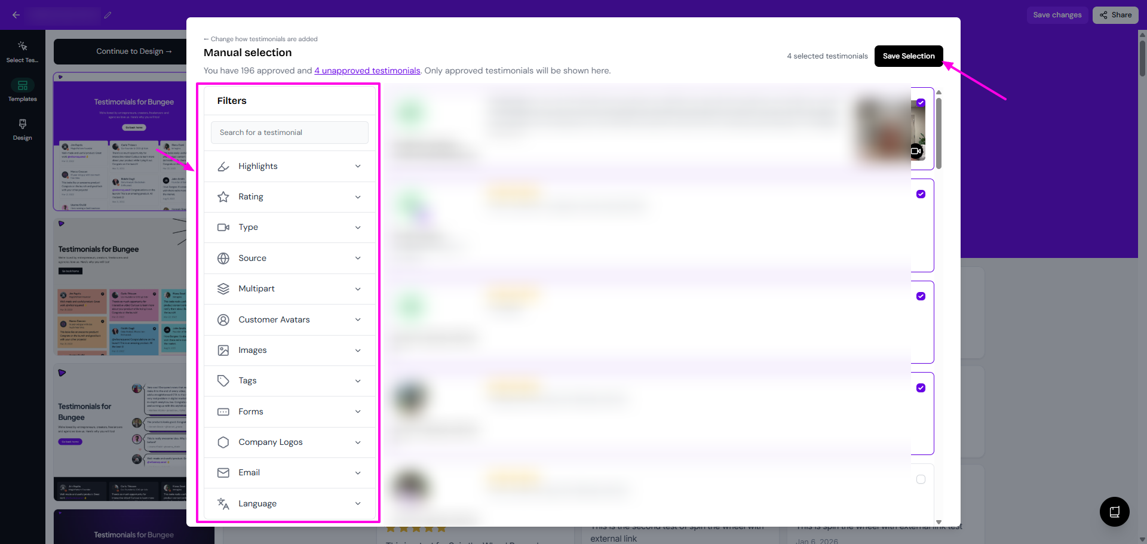Viewport: 1147px width, 544px height.
Task: Click the video camera icon on first testimonial
Action: [x=916, y=152]
